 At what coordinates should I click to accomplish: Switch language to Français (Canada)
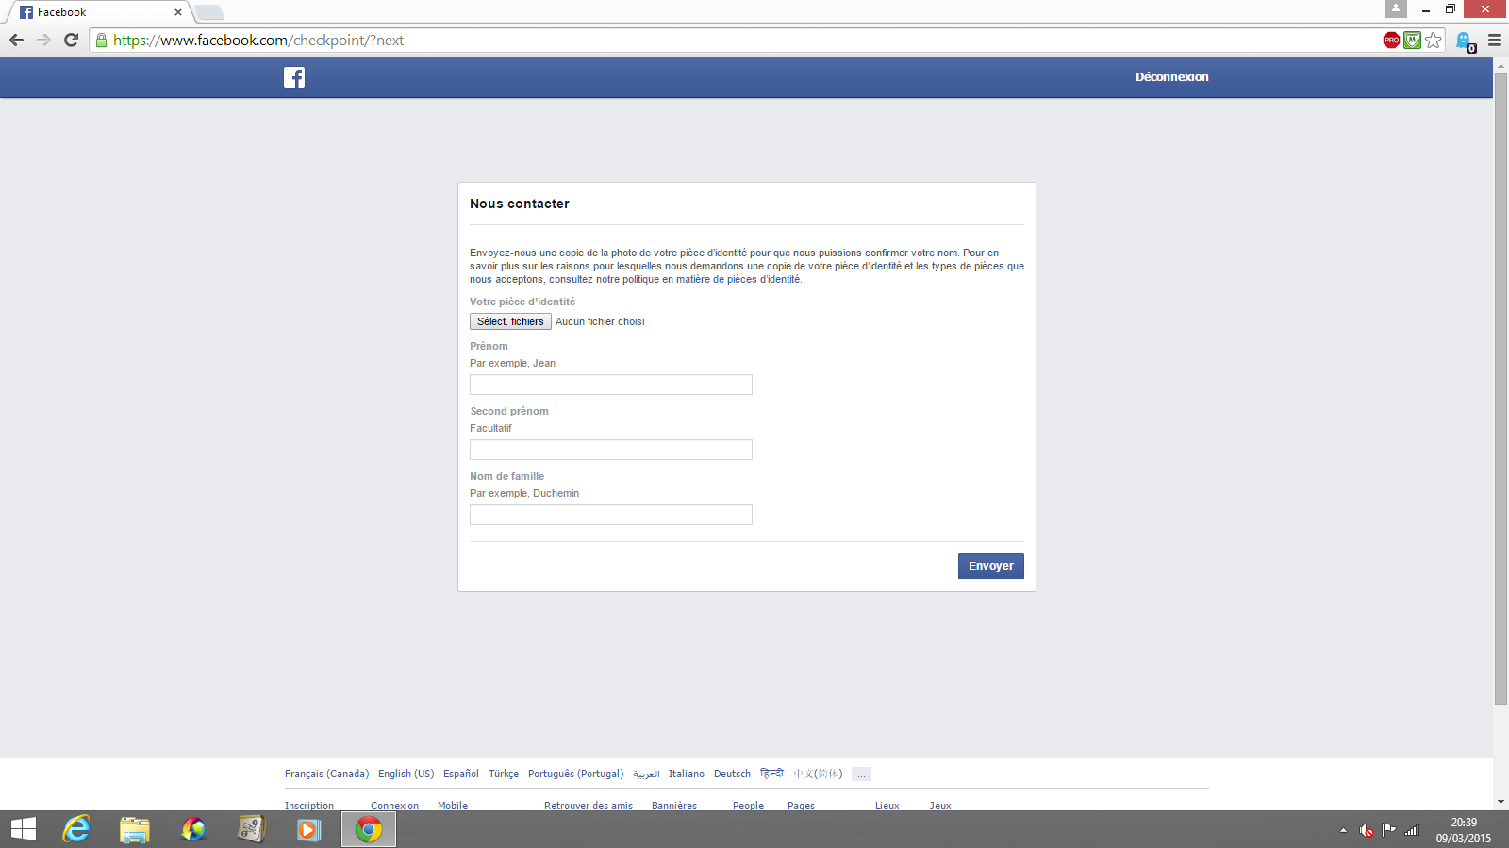(326, 774)
